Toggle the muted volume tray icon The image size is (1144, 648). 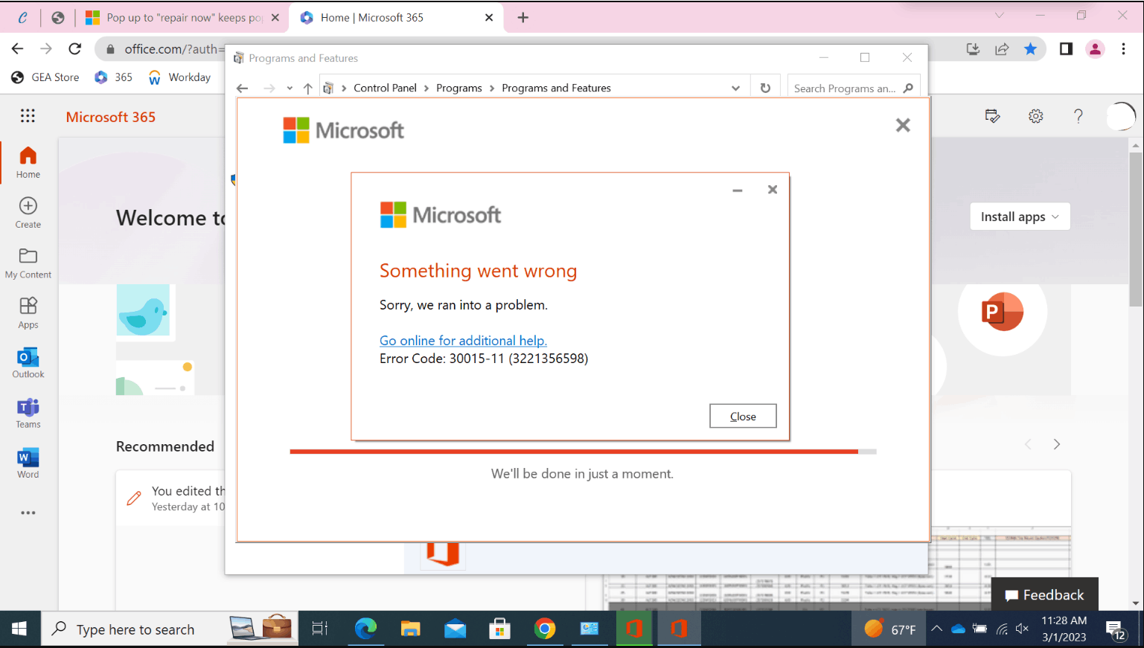point(1023,629)
